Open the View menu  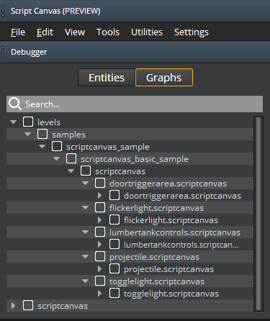75,32
